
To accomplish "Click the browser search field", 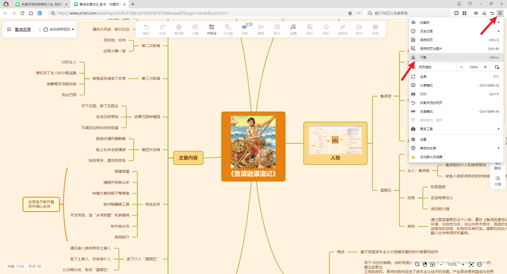I will point(408,13).
